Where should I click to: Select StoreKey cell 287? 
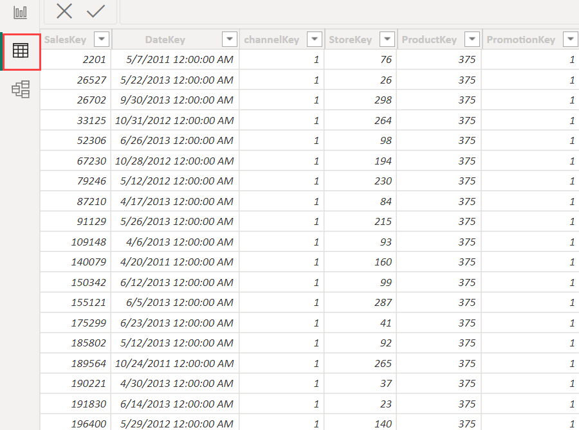click(360, 302)
